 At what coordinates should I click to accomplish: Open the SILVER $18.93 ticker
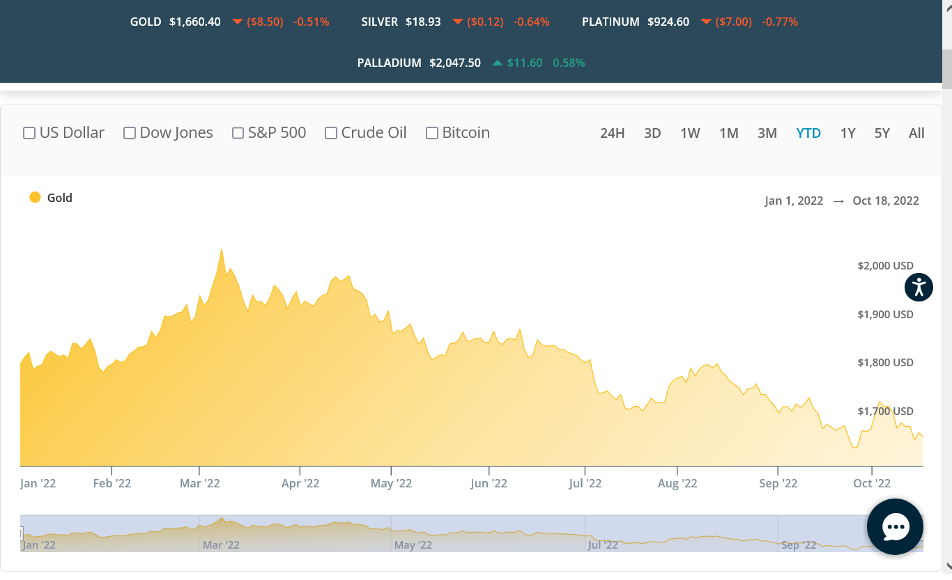tap(401, 22)
